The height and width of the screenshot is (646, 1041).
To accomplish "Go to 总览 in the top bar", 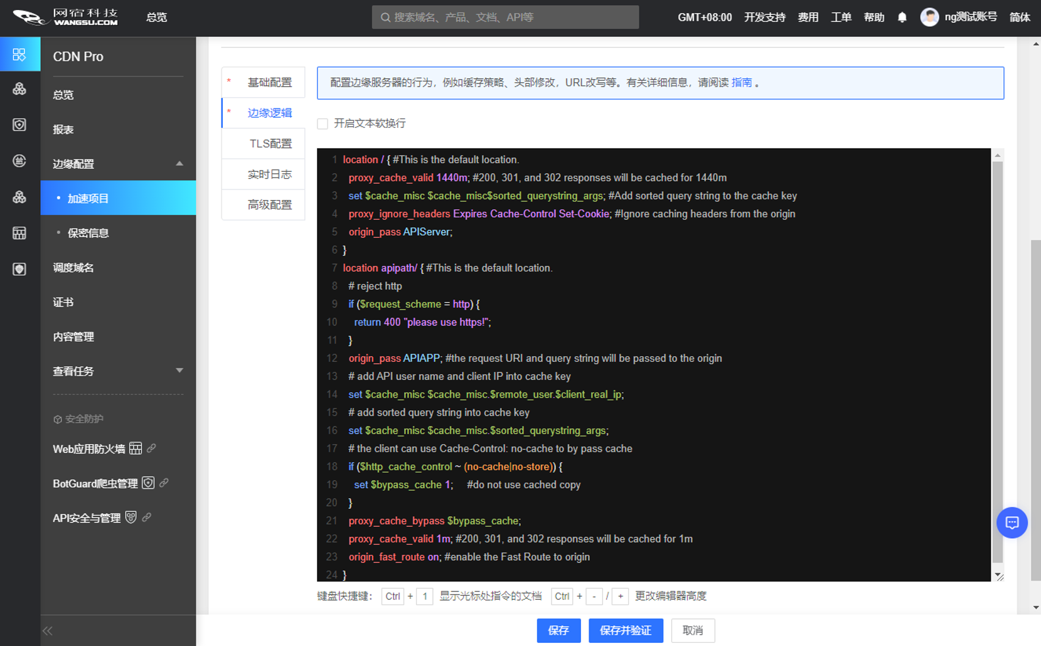I will tap(156, 17).
